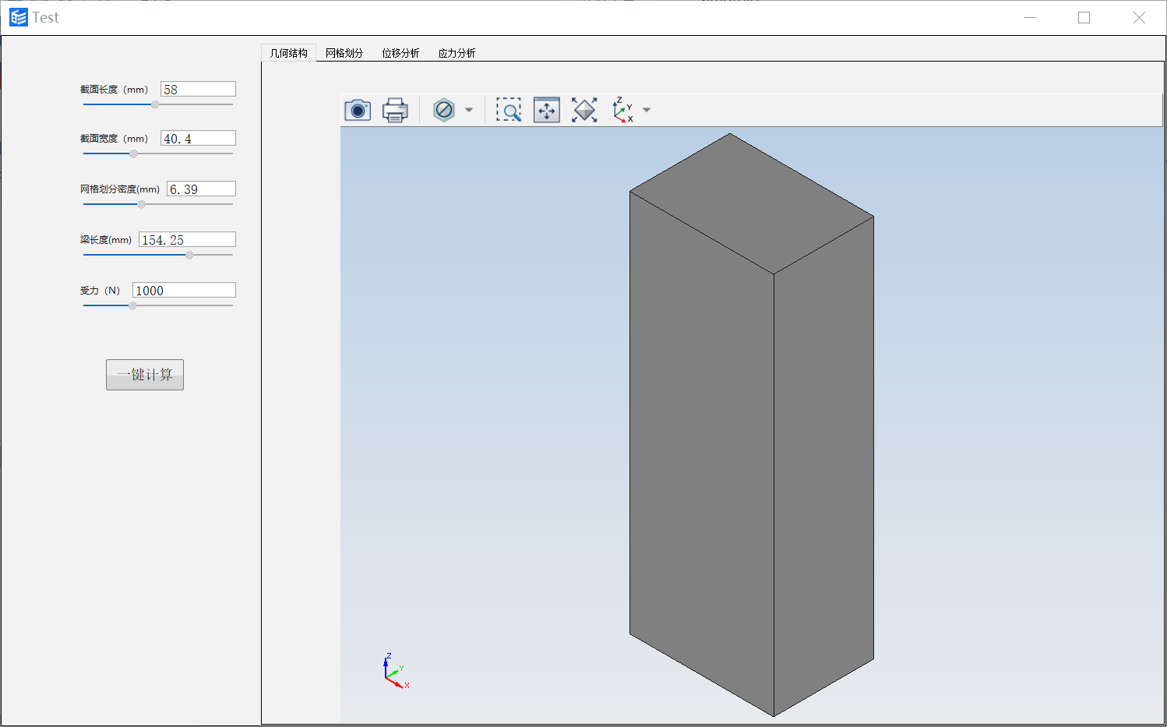Image resolution: width=1167 pixels, height=727 pixels.
Task: Click the XYZ view orientation icon
Action: click(x=622, y=110)
